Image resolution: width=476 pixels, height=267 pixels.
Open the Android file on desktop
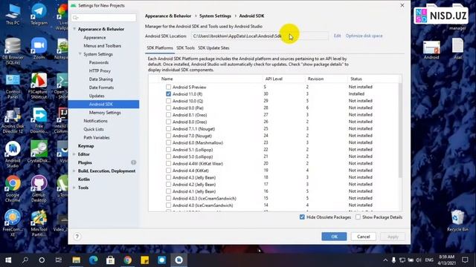pyautogui.click(x=431, y=50)
